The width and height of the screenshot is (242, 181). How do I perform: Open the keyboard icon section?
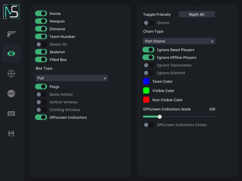pos(11,113)
